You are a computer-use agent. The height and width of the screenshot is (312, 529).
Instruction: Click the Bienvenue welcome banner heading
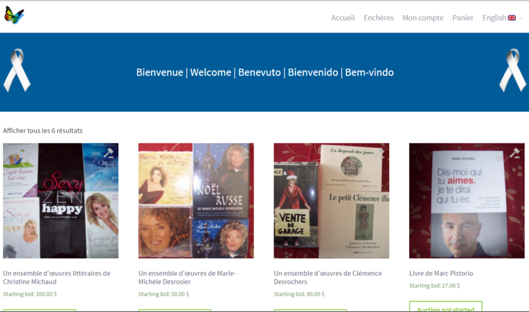[265, 73]
